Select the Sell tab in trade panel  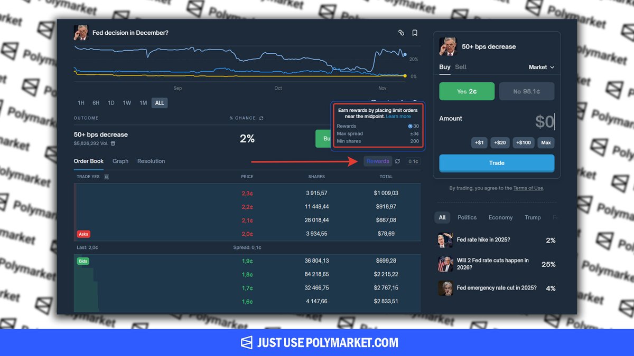(461, 67)
